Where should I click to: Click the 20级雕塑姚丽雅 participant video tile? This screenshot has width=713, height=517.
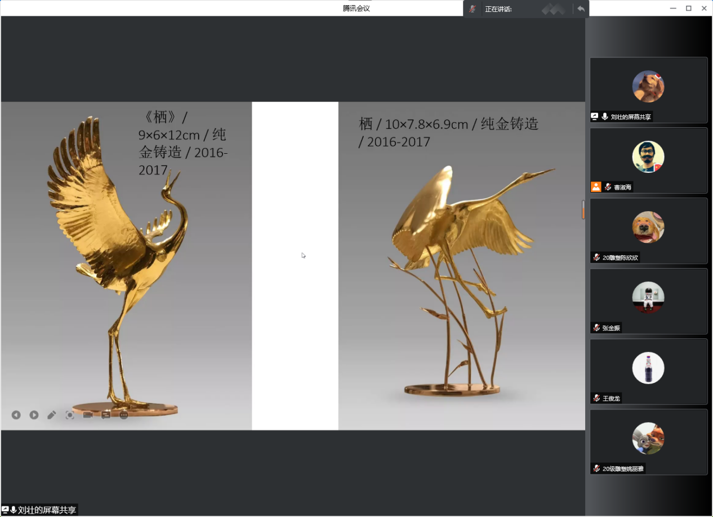[x=648, y=442]
